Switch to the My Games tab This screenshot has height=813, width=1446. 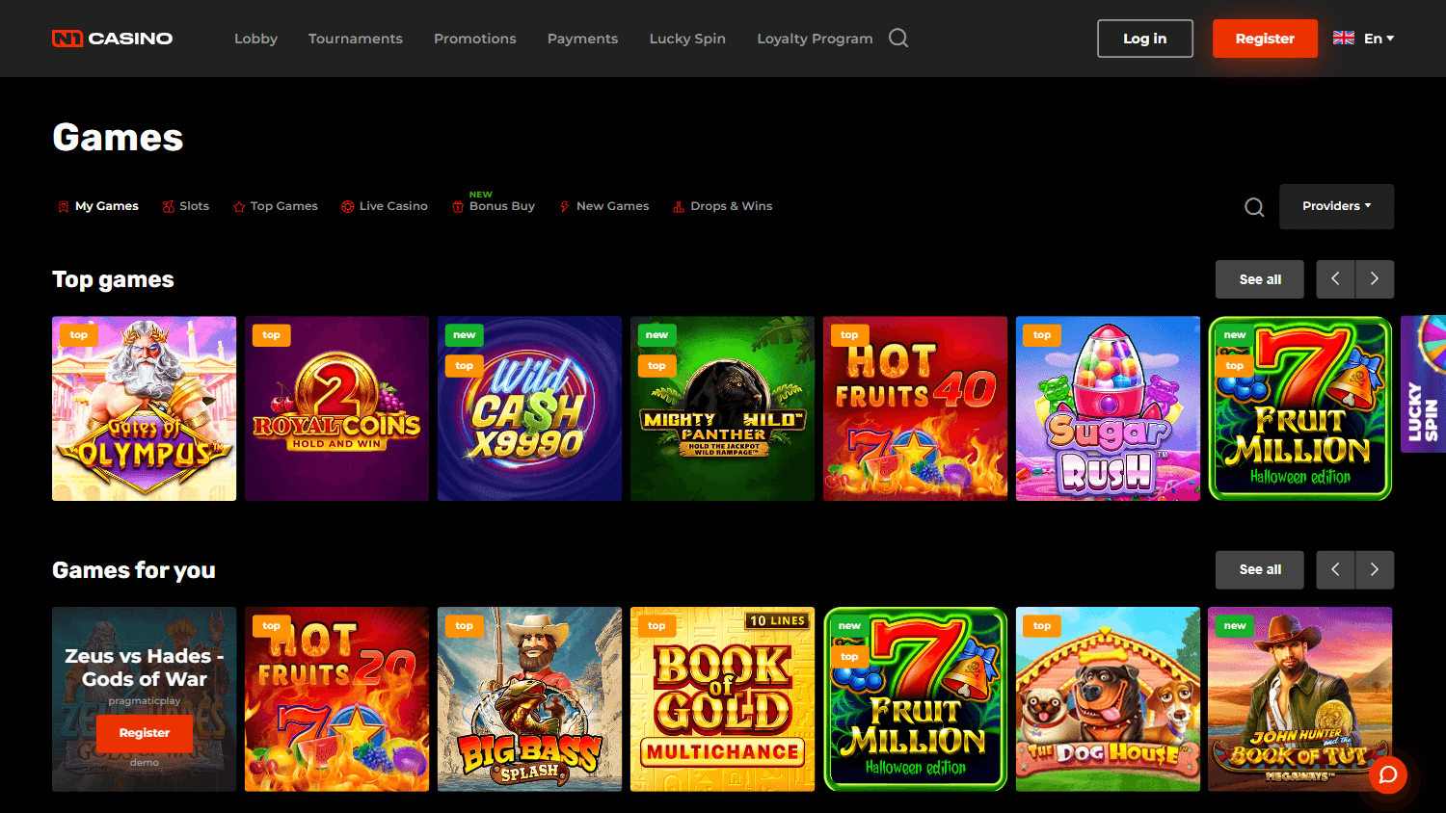coord(98,206)
